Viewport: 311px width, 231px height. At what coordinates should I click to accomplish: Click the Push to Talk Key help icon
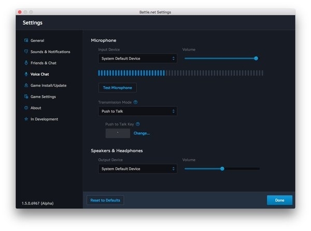[138, 124]
